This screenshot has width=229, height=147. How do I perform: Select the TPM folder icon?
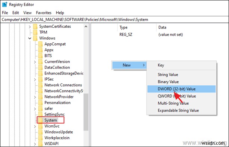[x=35, y=32]
